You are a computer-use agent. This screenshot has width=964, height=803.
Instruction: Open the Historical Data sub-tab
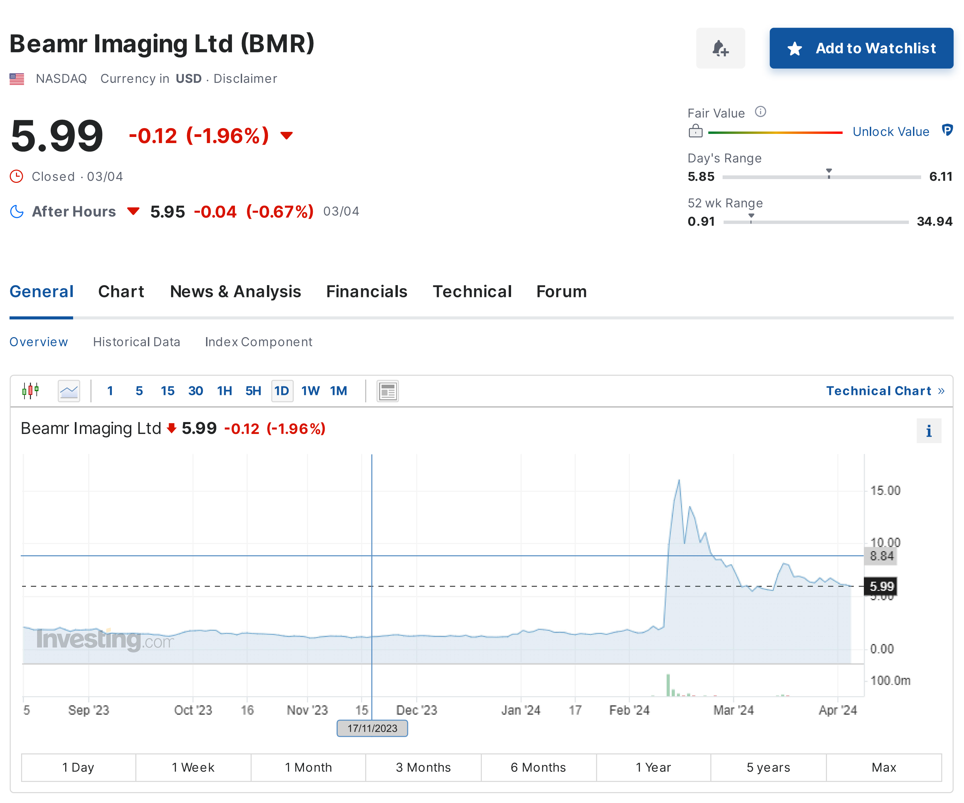pos(136,342)
